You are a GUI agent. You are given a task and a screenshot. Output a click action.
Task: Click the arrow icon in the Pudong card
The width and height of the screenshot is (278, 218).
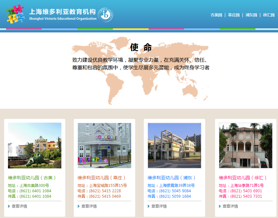149,206
